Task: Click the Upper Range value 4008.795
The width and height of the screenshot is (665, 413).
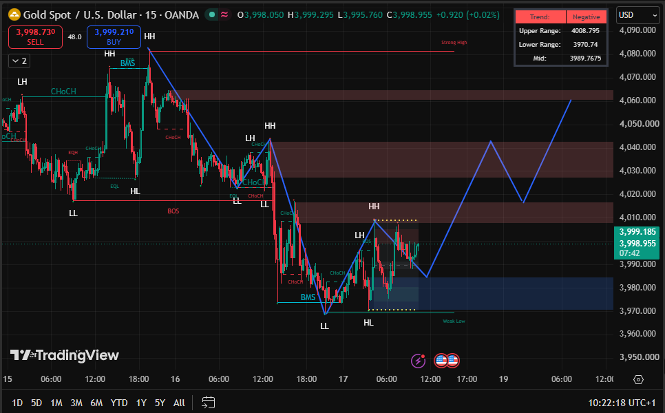Action: click(585, 30)
